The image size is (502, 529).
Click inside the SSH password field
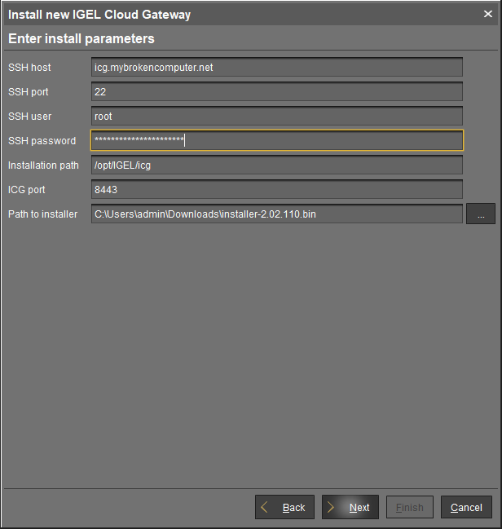pos(277,141)
